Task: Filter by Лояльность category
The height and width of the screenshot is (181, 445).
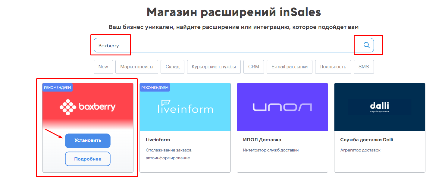Action: coord(333,67)
